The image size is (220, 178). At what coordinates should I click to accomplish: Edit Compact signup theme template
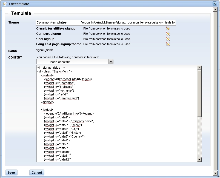168,34
